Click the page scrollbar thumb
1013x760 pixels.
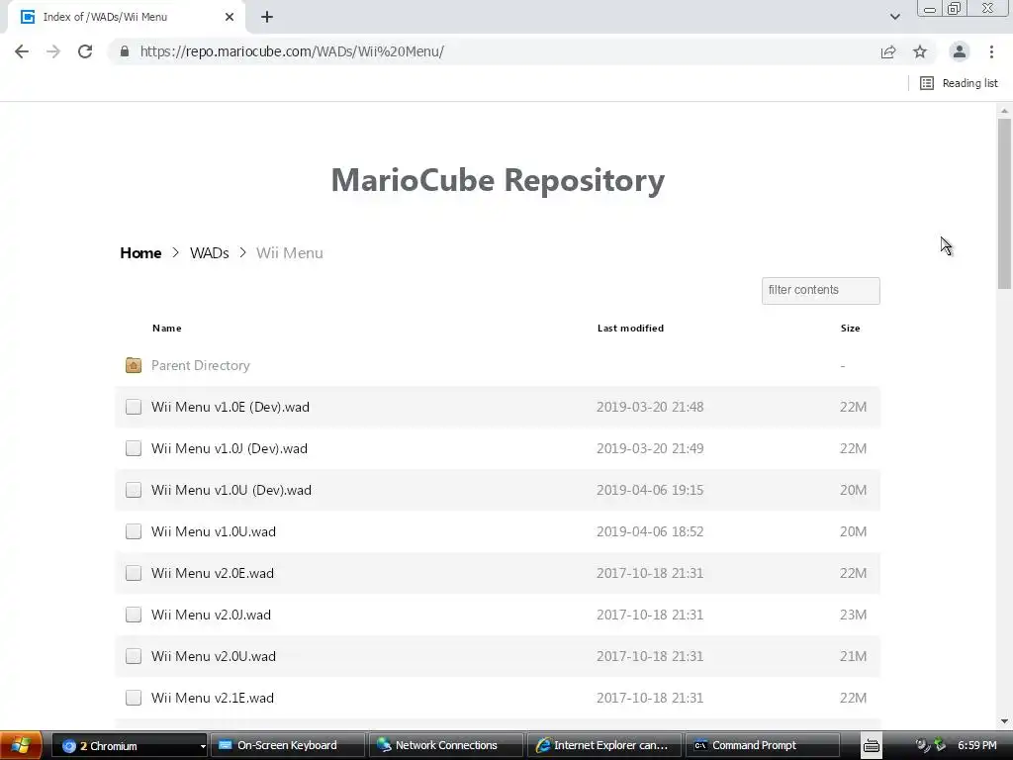point(1004,204)
